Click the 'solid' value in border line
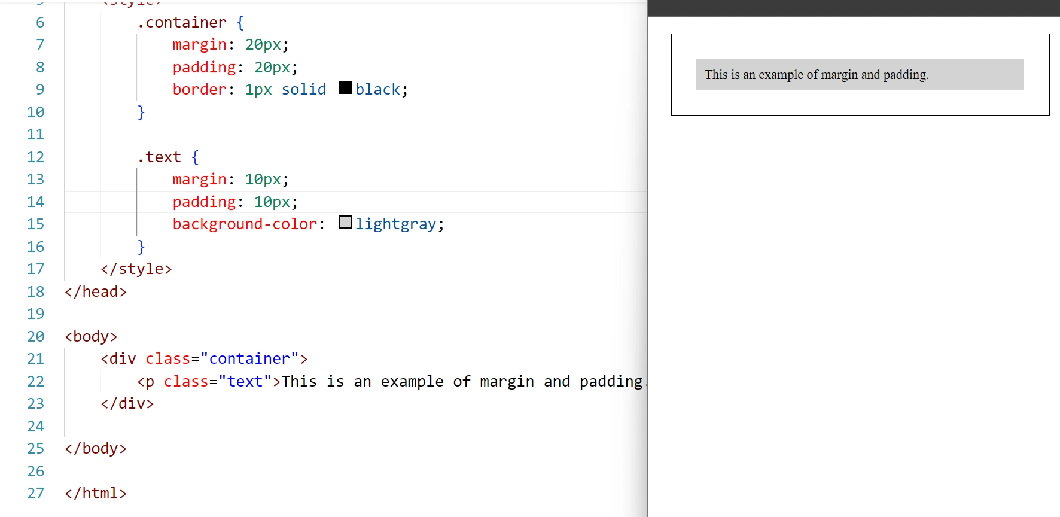Screen dimensions: 1060x517 [304, 90]
